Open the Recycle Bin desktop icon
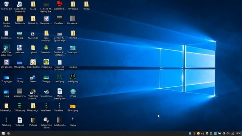 tap(6, 6)
